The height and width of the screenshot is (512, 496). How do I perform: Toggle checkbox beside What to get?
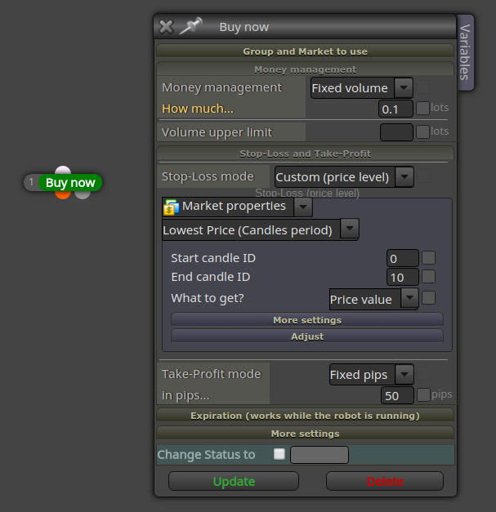pos(429,298)
